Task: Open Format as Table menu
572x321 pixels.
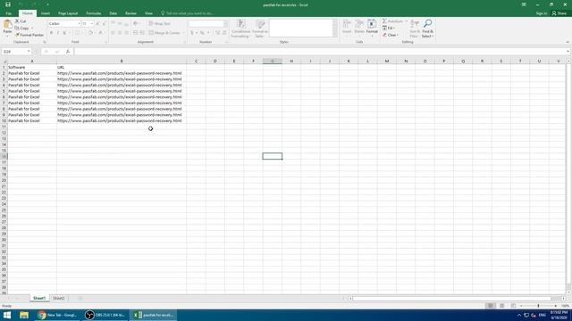Action: (260, 29)
